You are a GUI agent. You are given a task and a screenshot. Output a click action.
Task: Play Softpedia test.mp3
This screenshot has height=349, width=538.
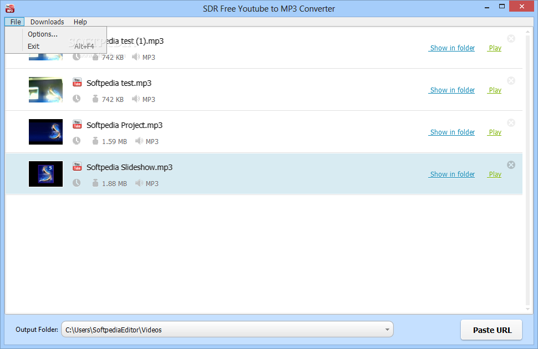click(495, 90)
